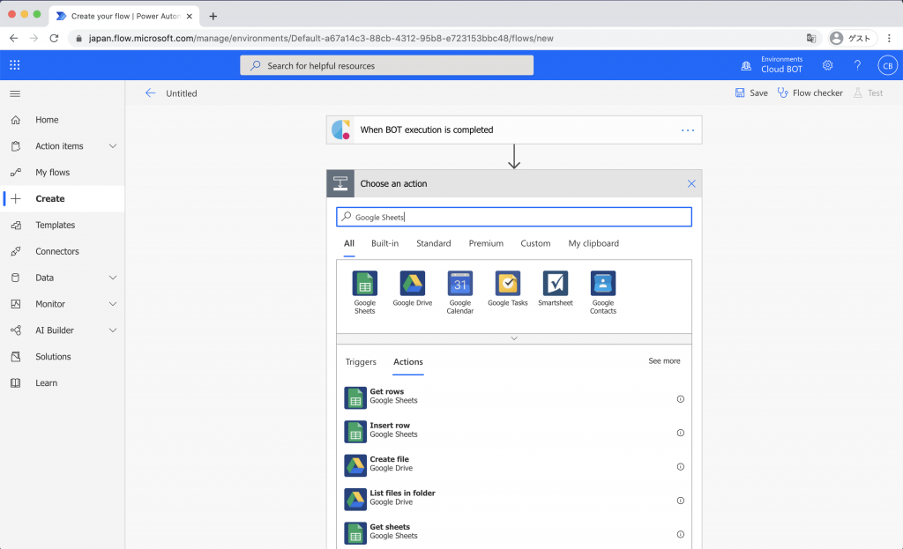
Task: Open the browser three-dot menu
Action: tap(889, 38)
